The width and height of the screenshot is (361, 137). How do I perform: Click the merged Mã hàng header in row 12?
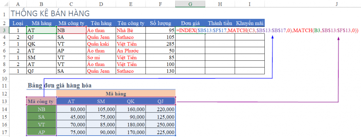point(116,94)
